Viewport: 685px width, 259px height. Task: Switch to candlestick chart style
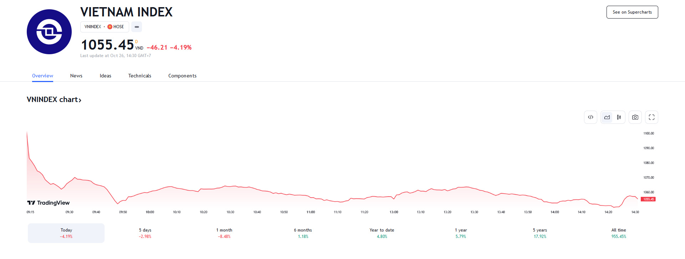pos(619,117)
